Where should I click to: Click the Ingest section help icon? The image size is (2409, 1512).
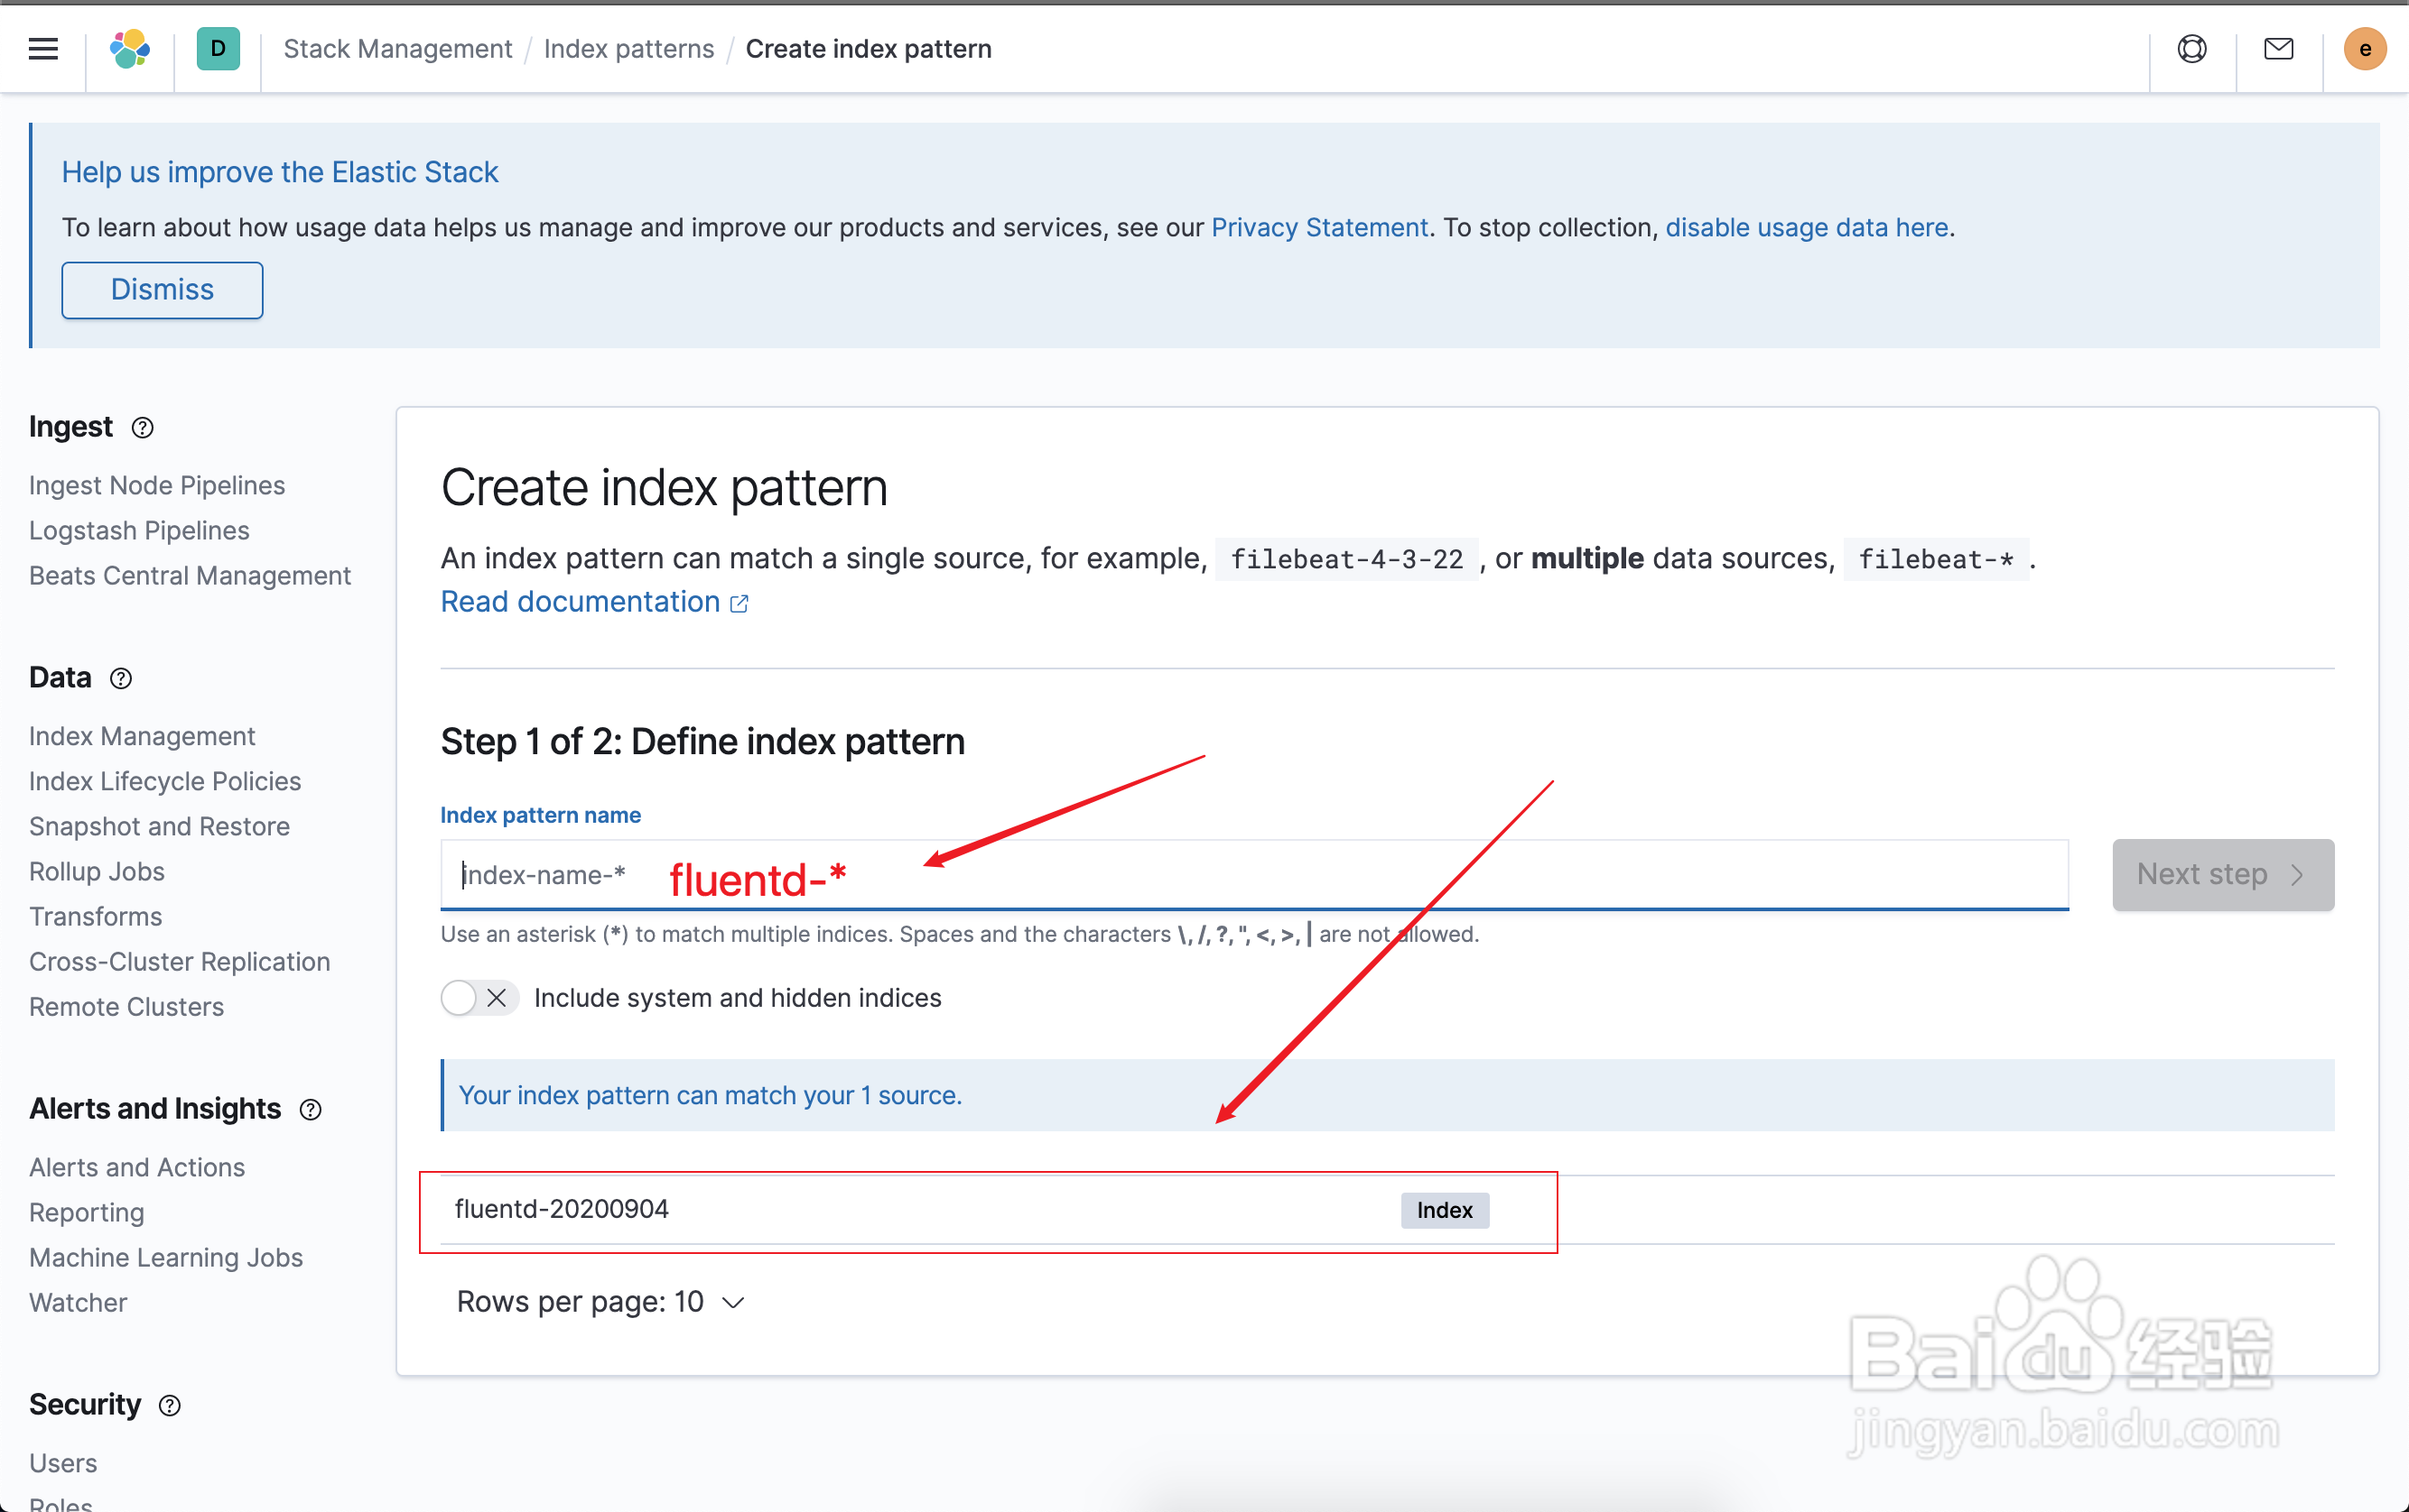[x=143, y=428]
